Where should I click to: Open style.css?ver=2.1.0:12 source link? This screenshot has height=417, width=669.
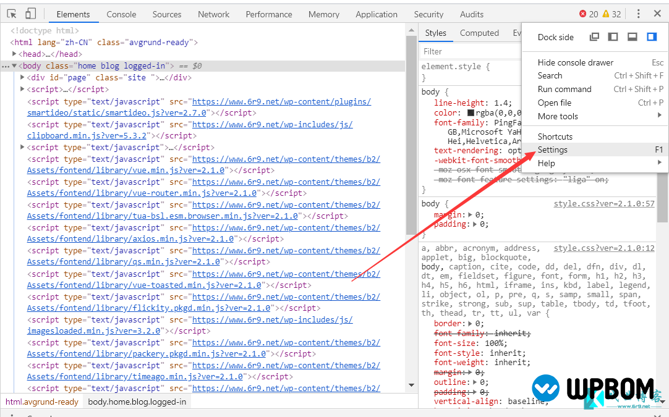[604, 248]
